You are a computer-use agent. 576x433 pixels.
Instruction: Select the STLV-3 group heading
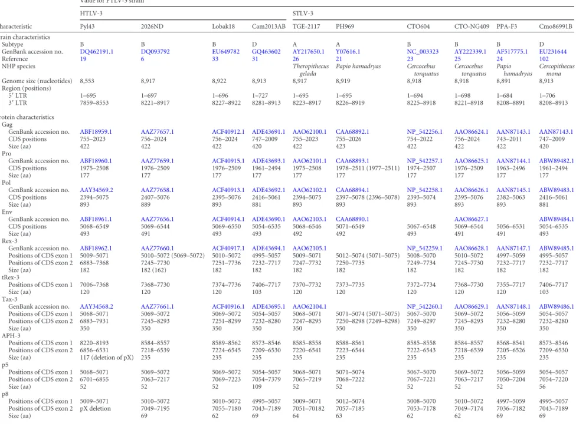pos(303,14)
